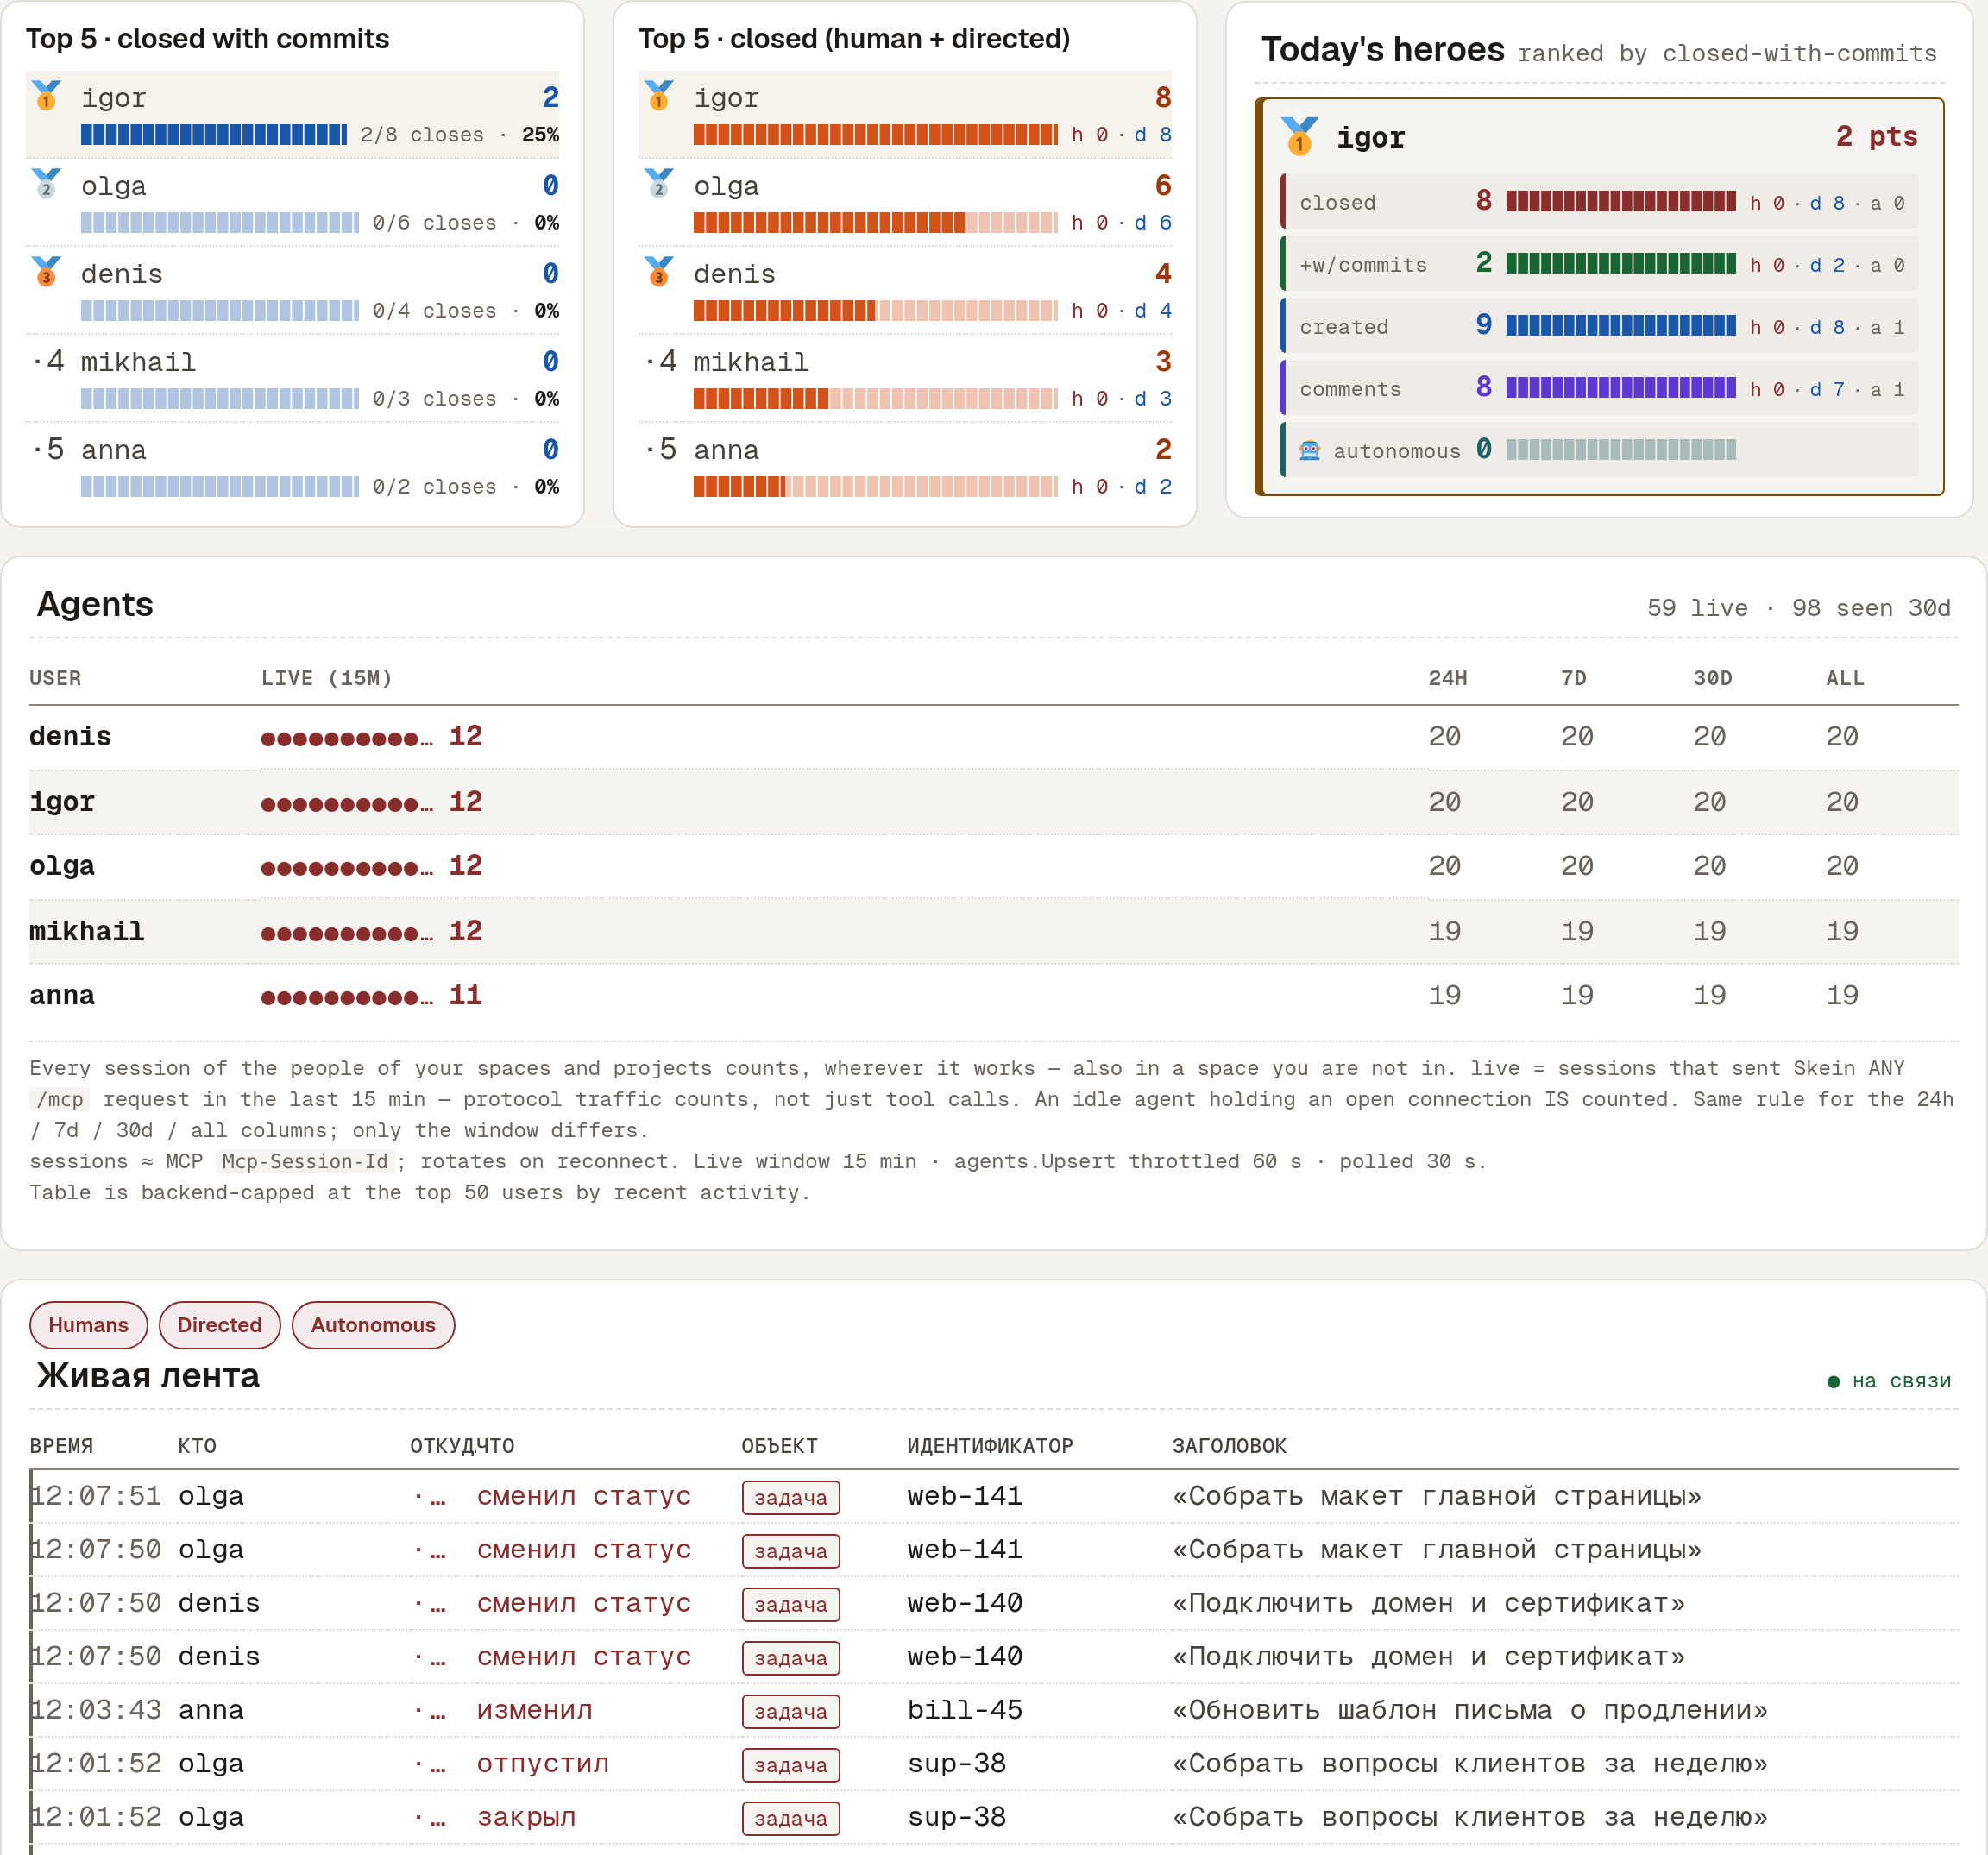Click olga's silver medal in human + directed list
Image resolution: width=1988 pixels, height=1855 pixels.
point(659,184)
